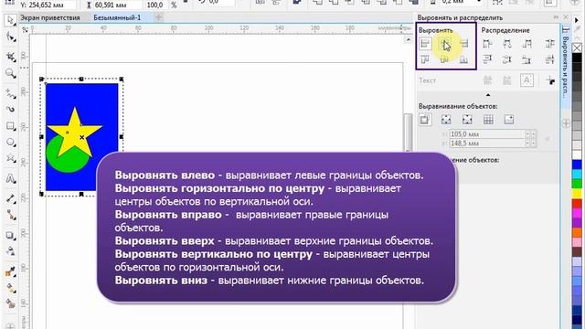
Task: Pick the yellow swatch in color palette
Action: click(577, 193)
